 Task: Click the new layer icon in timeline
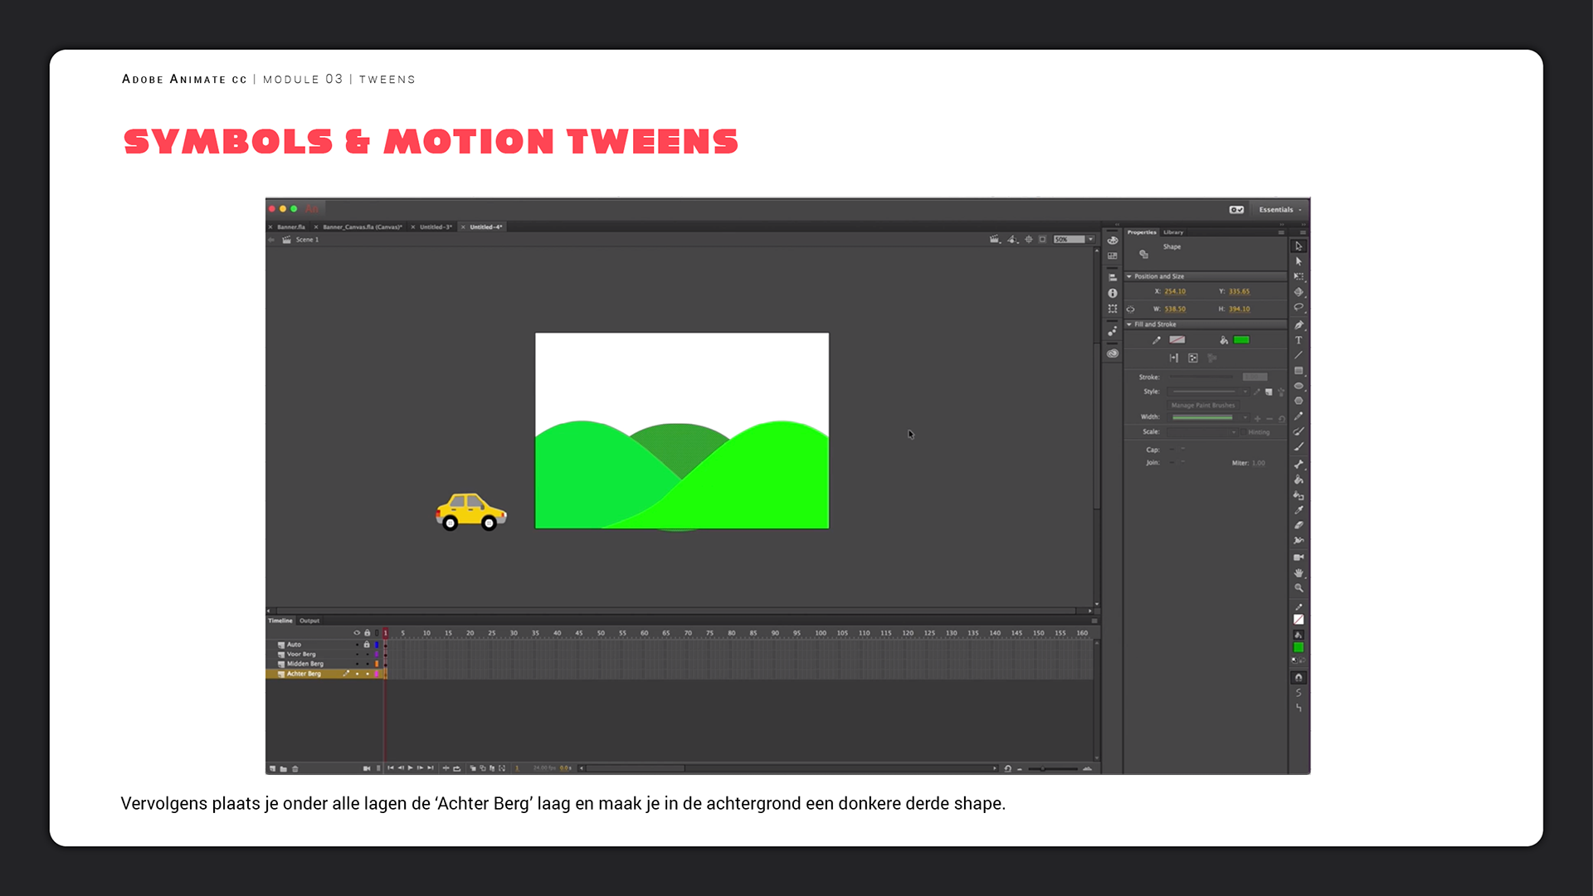point(272,769)
